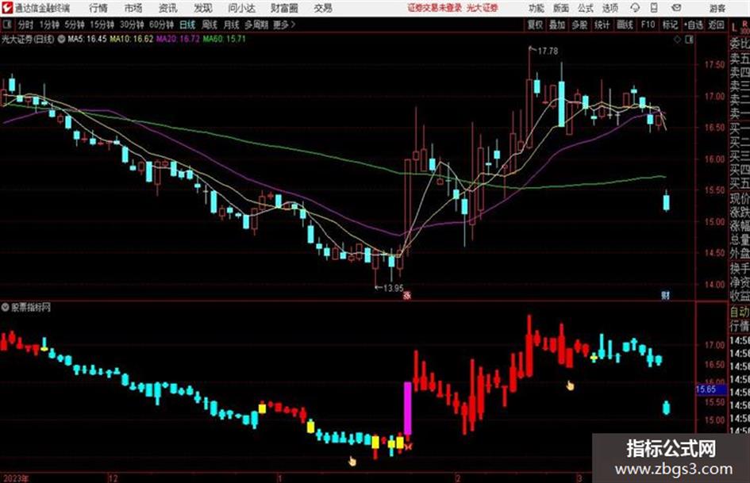Image resolution: width=750 pixels, height=483 pixels.
Task: Expand the 股票指标网 sub-indicator menu
Action: [6, 308]
